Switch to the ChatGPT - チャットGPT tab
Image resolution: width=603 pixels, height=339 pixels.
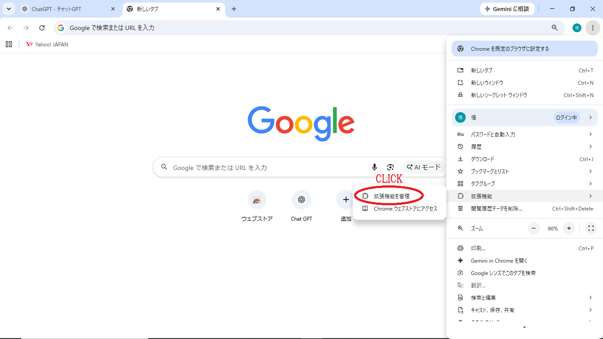point(68,9)
